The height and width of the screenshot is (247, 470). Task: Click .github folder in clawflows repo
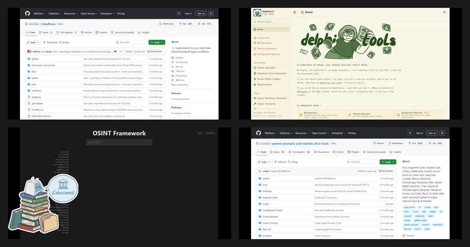[35, 59]
